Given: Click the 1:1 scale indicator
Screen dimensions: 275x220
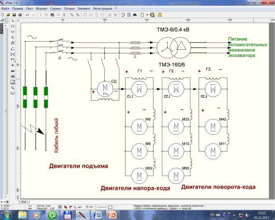Looking at the screenshot, I should click(x=30, y=206).
